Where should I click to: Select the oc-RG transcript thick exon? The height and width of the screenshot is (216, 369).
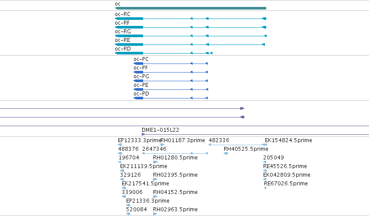coord(129,36)
